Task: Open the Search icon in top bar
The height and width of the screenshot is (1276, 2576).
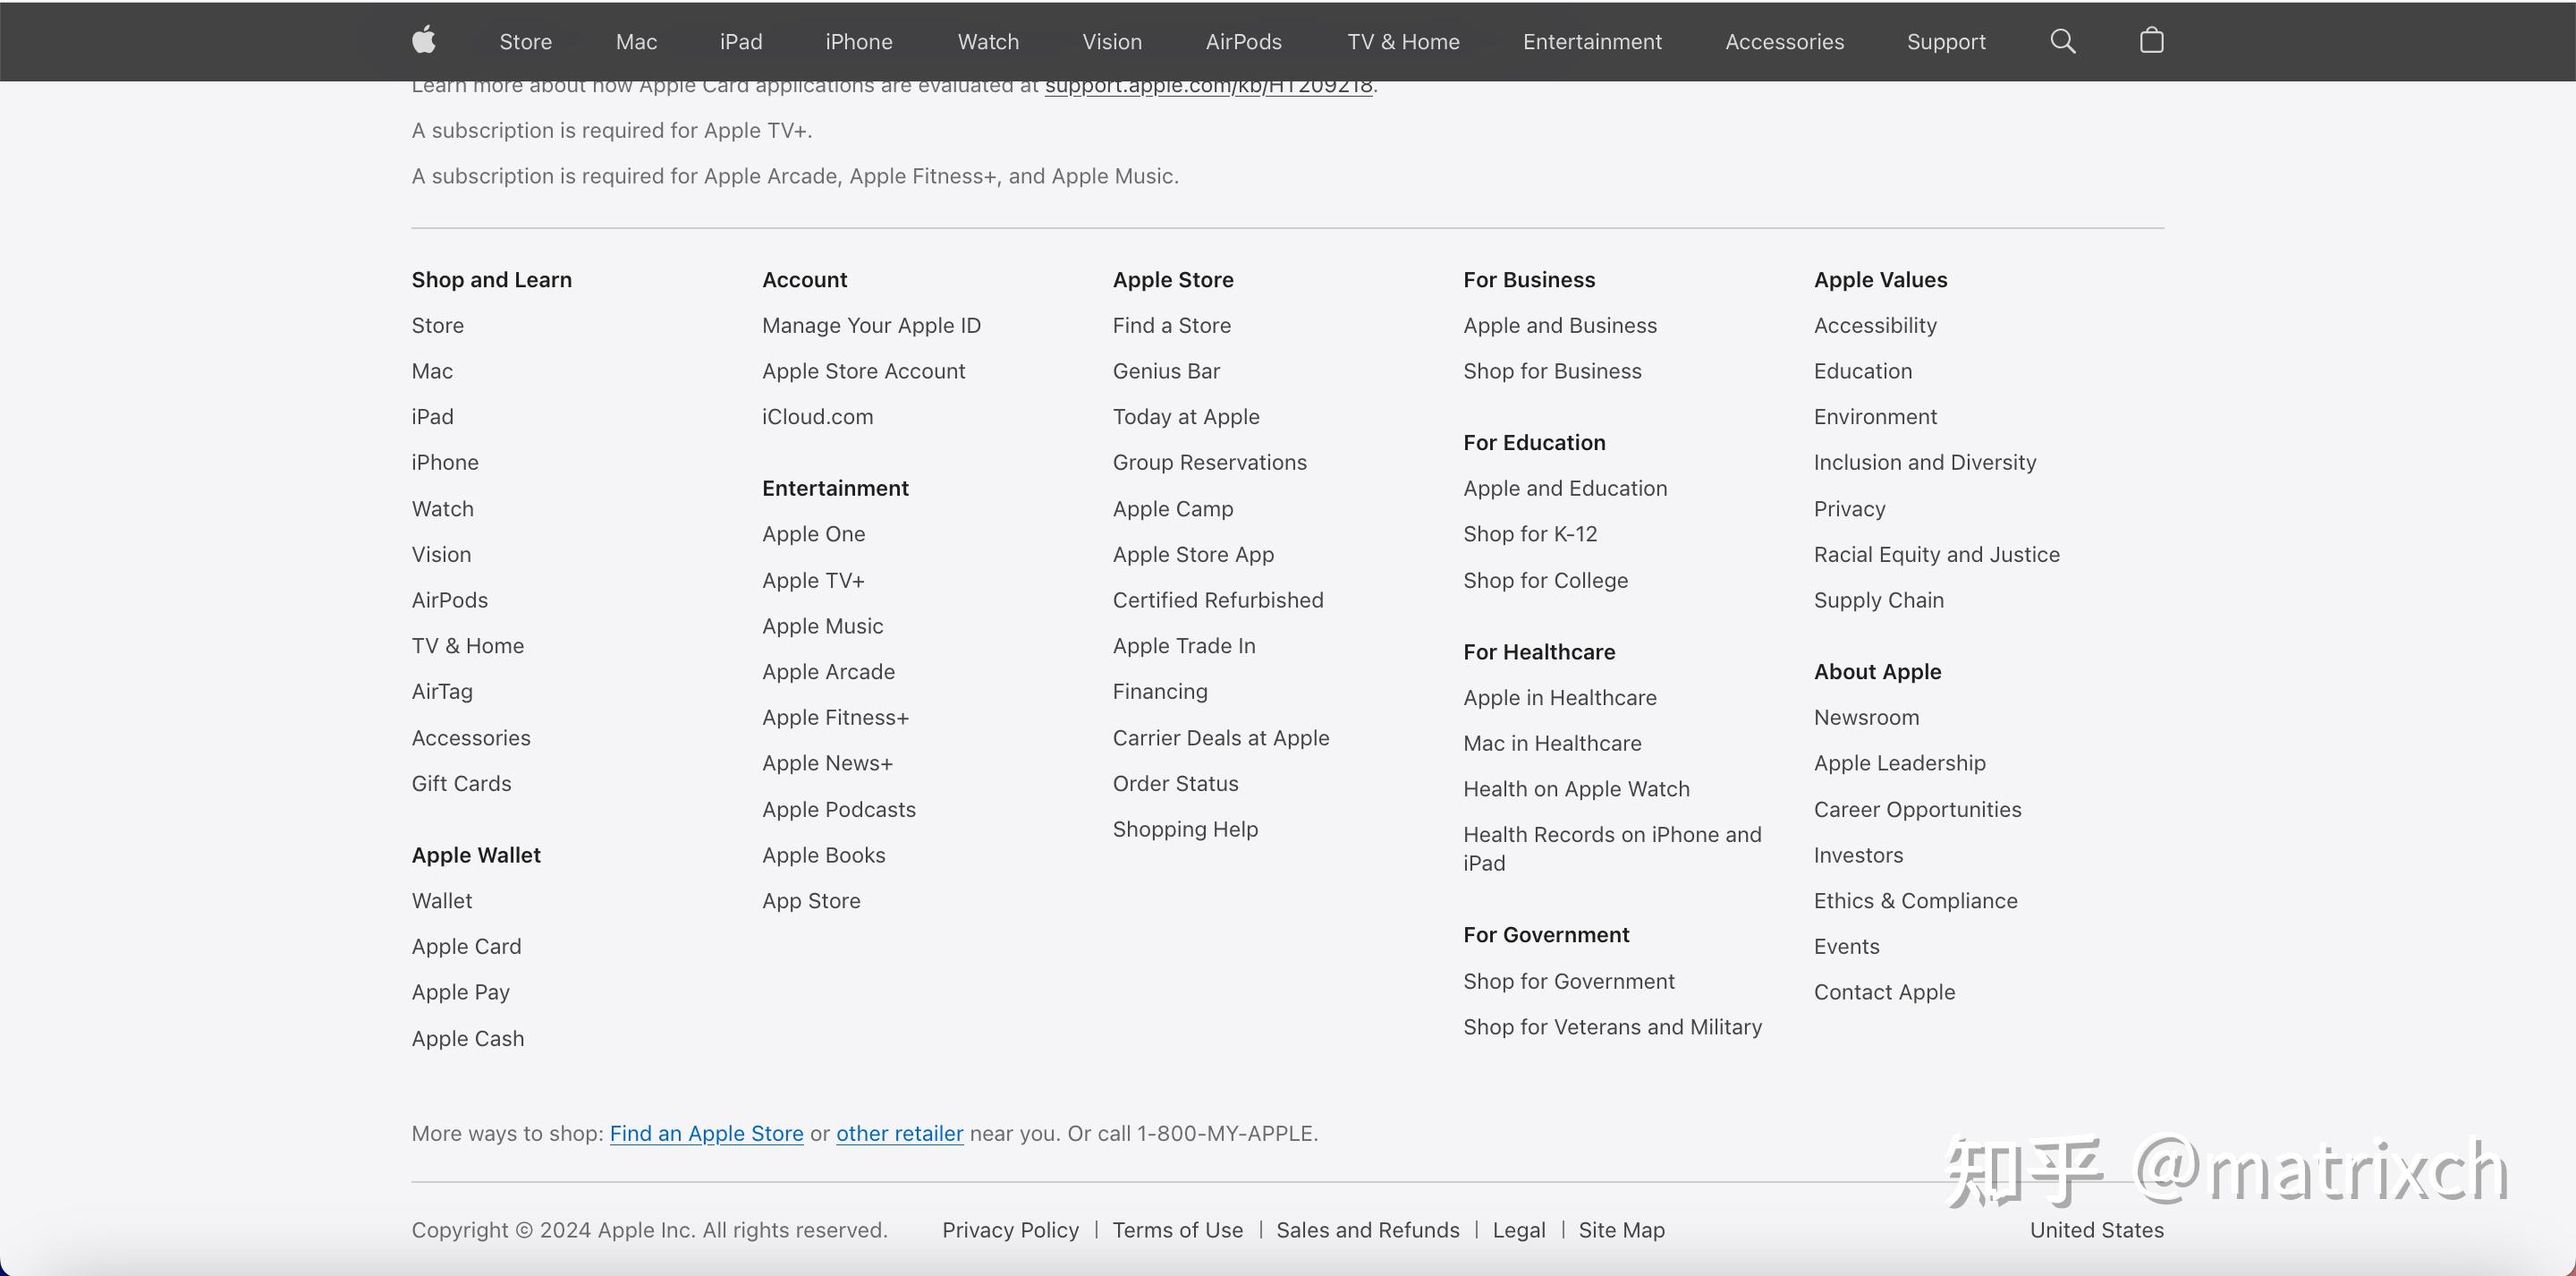Action: pyautogui.click(x=2063, y=39)
